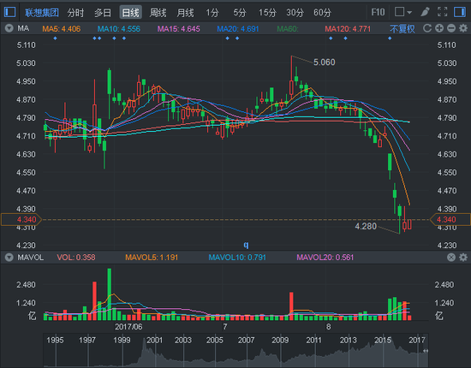The image size is (471, 368).
Task: Click the VOL: 0.358 value
Action: pos(76,258)
